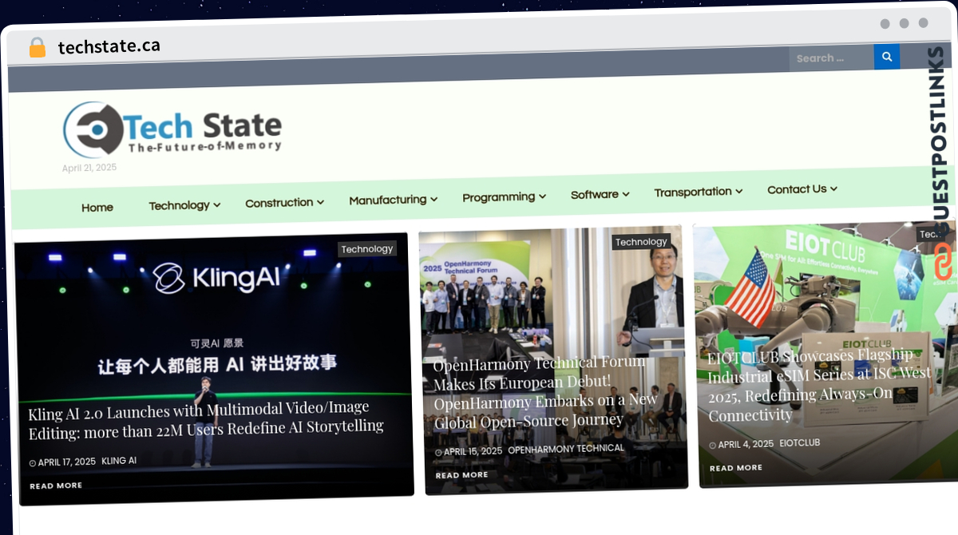Viewport: 958px width, 535px height.
Task: Open the EIOTCLUB Showcases Flagship article headline
Action: 820,386
